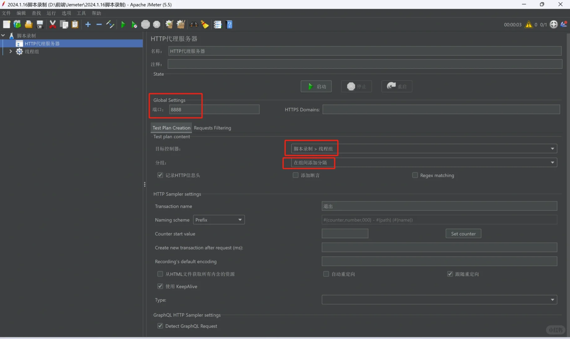The width and height of the screenshot is (570, 339).
Task: Save the test plan with disk icon
Action: pyautogui.click(x=40, y=24)
